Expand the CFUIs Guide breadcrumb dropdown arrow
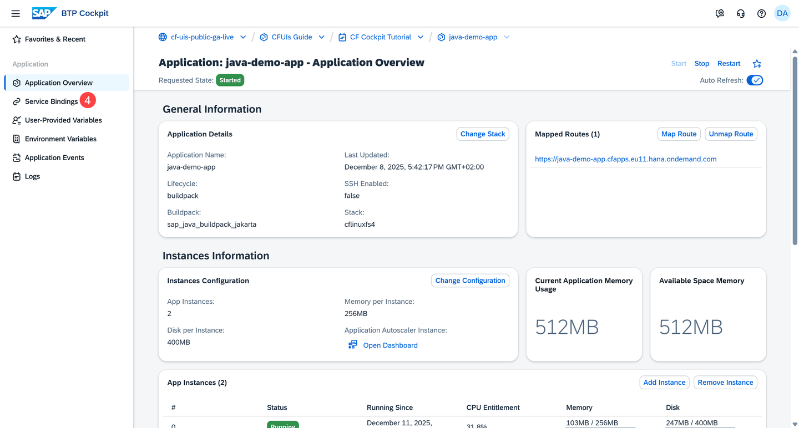Viewport: 799px width, 428px height. pos(321,37)
